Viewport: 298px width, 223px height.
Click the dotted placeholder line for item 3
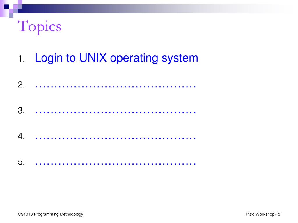tap(116, 113)
